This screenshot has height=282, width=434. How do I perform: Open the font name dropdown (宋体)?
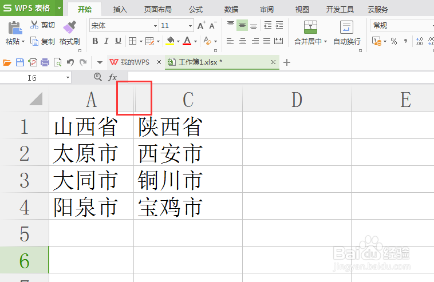pos(155,26)
